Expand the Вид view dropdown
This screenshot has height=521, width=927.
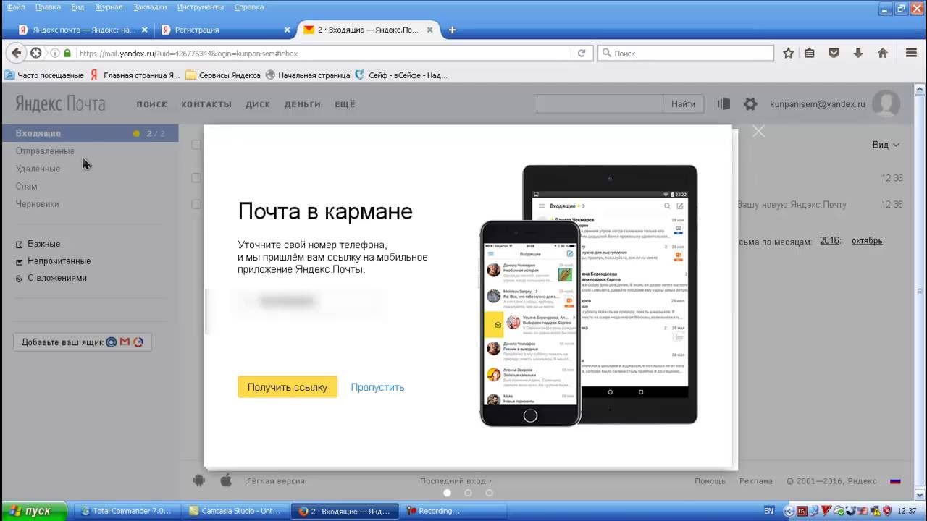point(886,145)
